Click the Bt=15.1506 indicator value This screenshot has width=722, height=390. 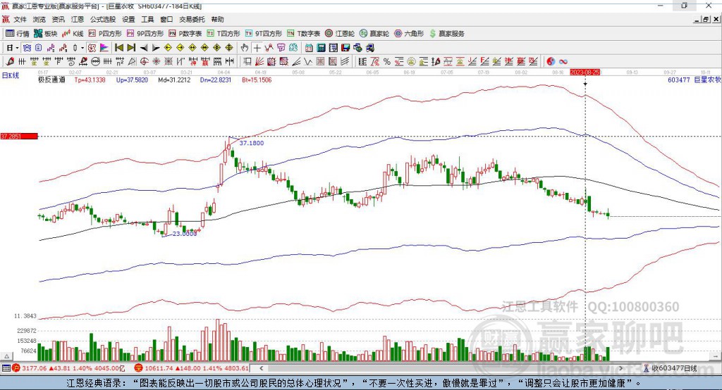[257, 80]
